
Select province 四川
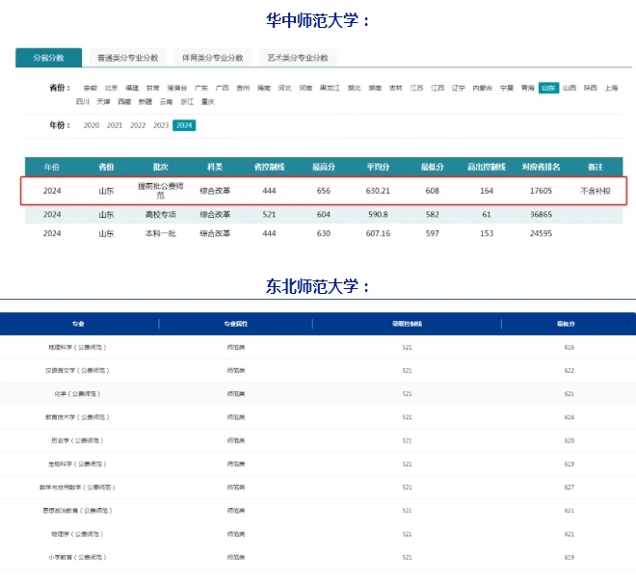82,101
